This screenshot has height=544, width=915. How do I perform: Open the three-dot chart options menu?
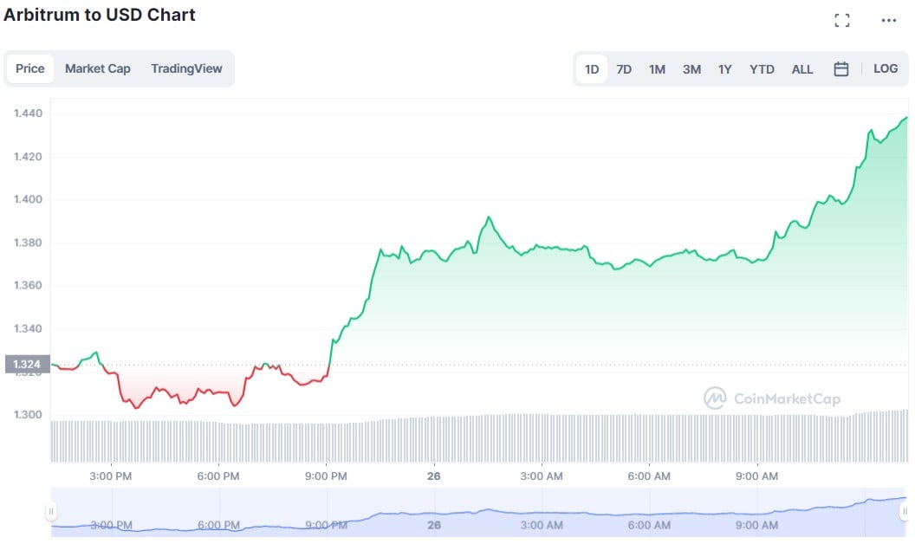pos(890,19)
